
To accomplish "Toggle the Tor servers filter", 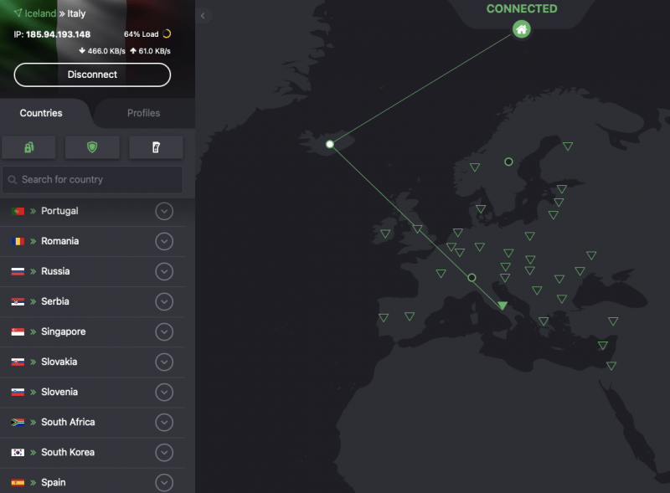I will [156, 146].
